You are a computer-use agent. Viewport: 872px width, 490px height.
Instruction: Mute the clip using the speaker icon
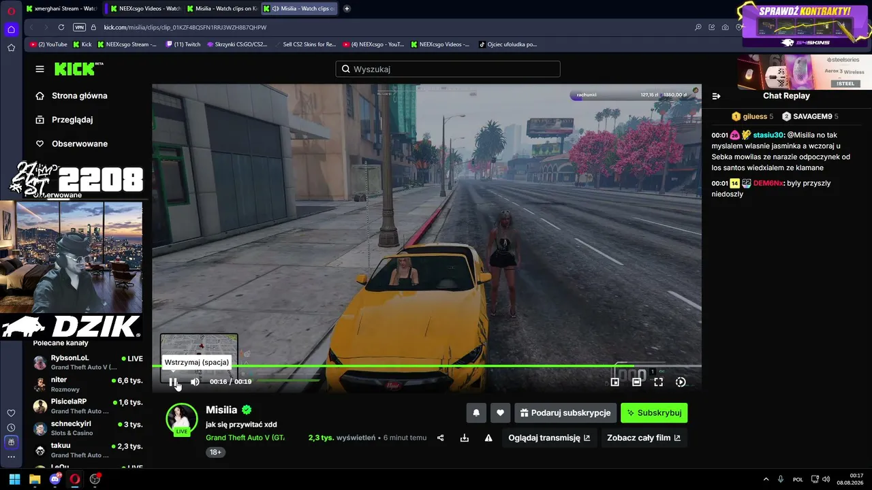point(195,382)
